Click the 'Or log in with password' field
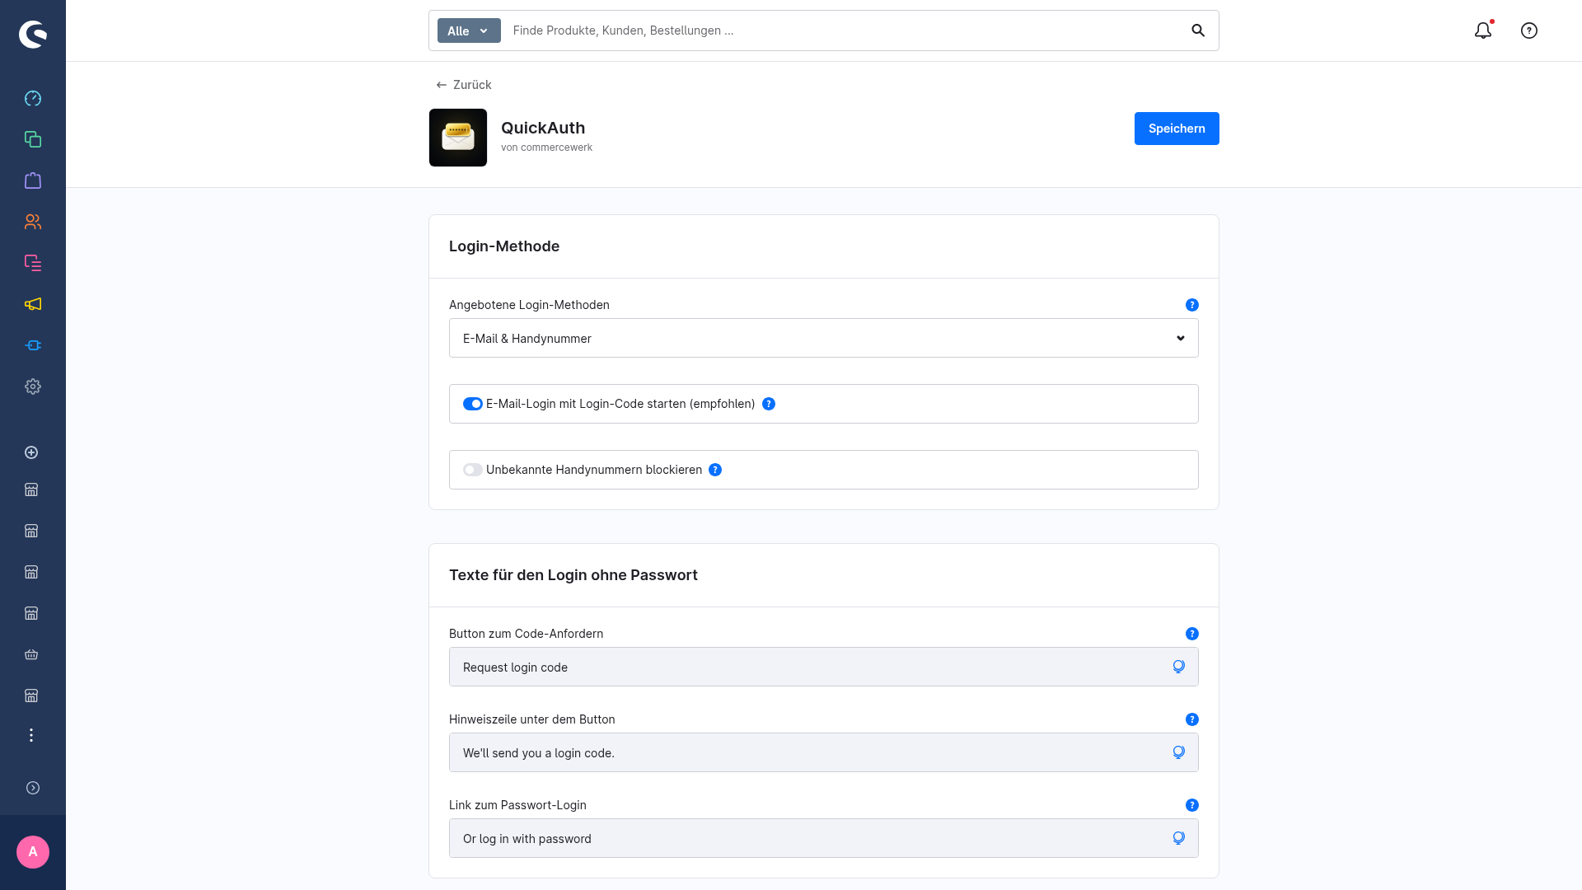Screen dimensions: 1582x890 click(x=824, y=838)
